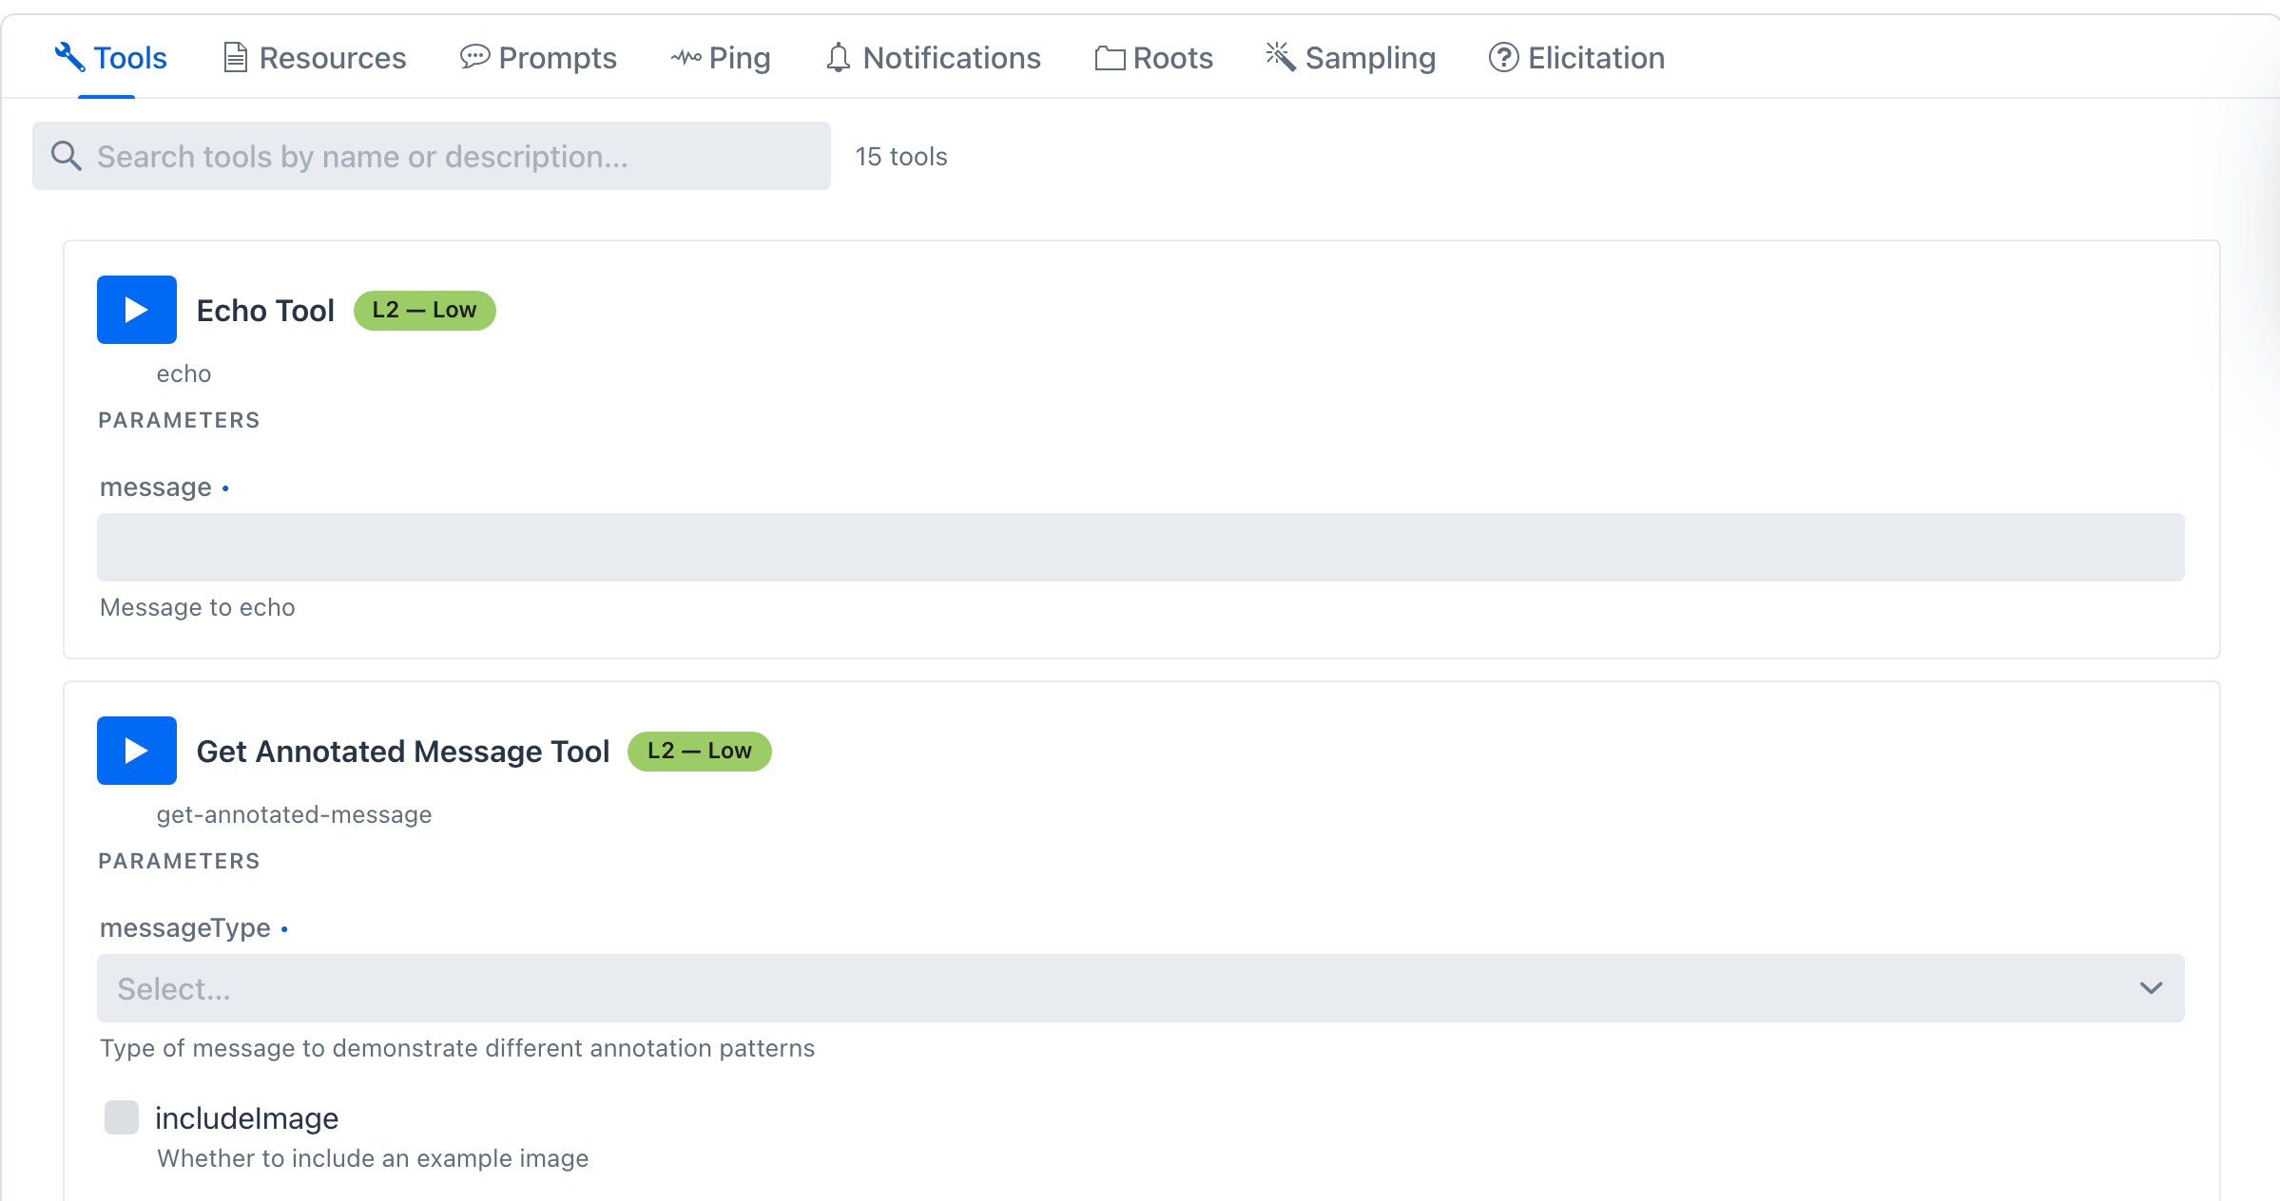Open the Elicitation tab
Image resolution: width=2280 pixels, height=1201 pixels.
pos(1576,58)
